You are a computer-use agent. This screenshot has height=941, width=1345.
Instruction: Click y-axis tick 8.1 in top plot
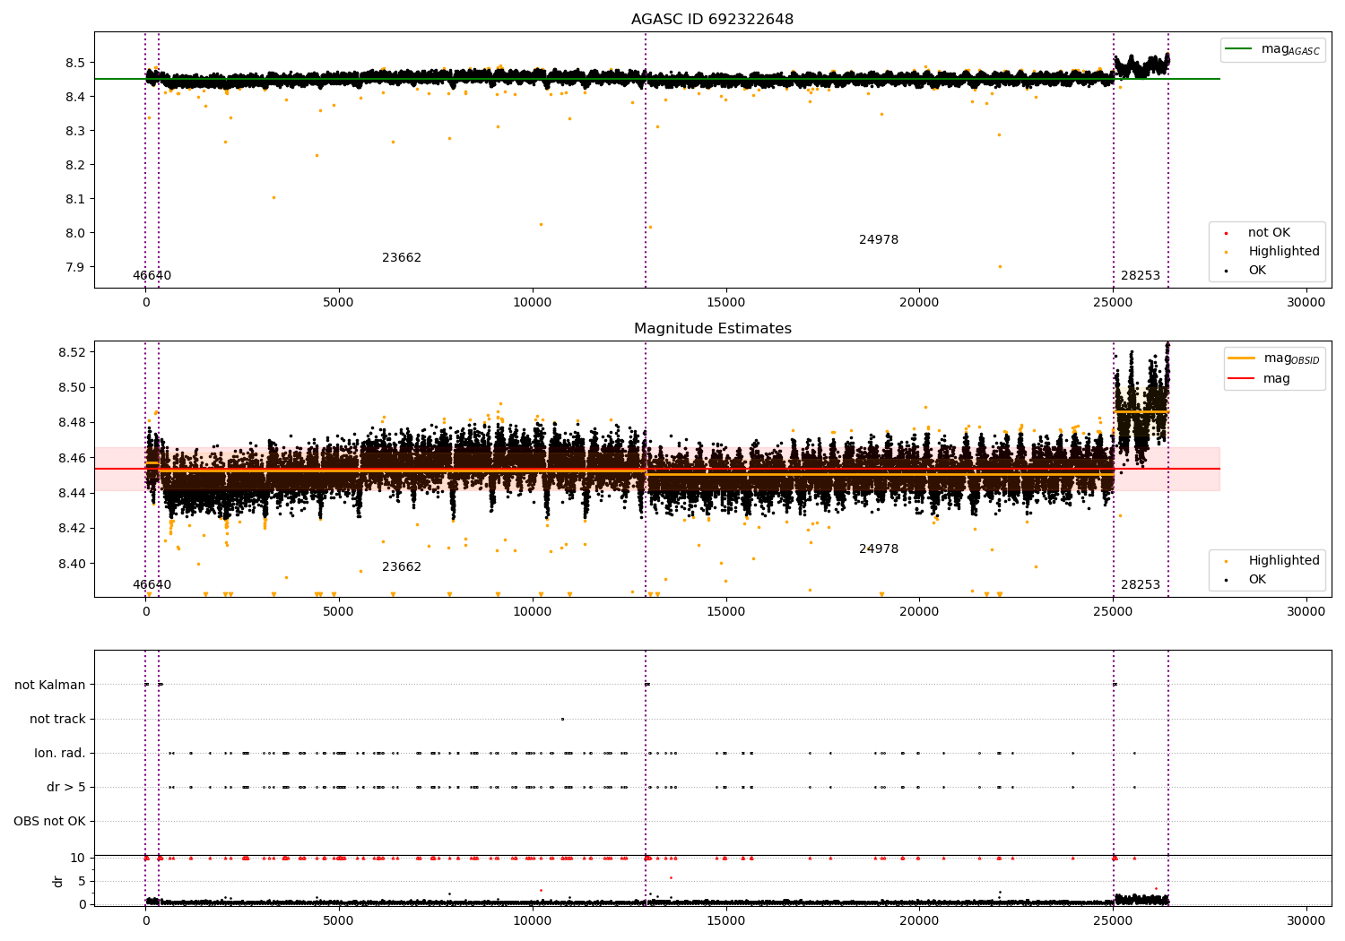click(x=75, y=200)
